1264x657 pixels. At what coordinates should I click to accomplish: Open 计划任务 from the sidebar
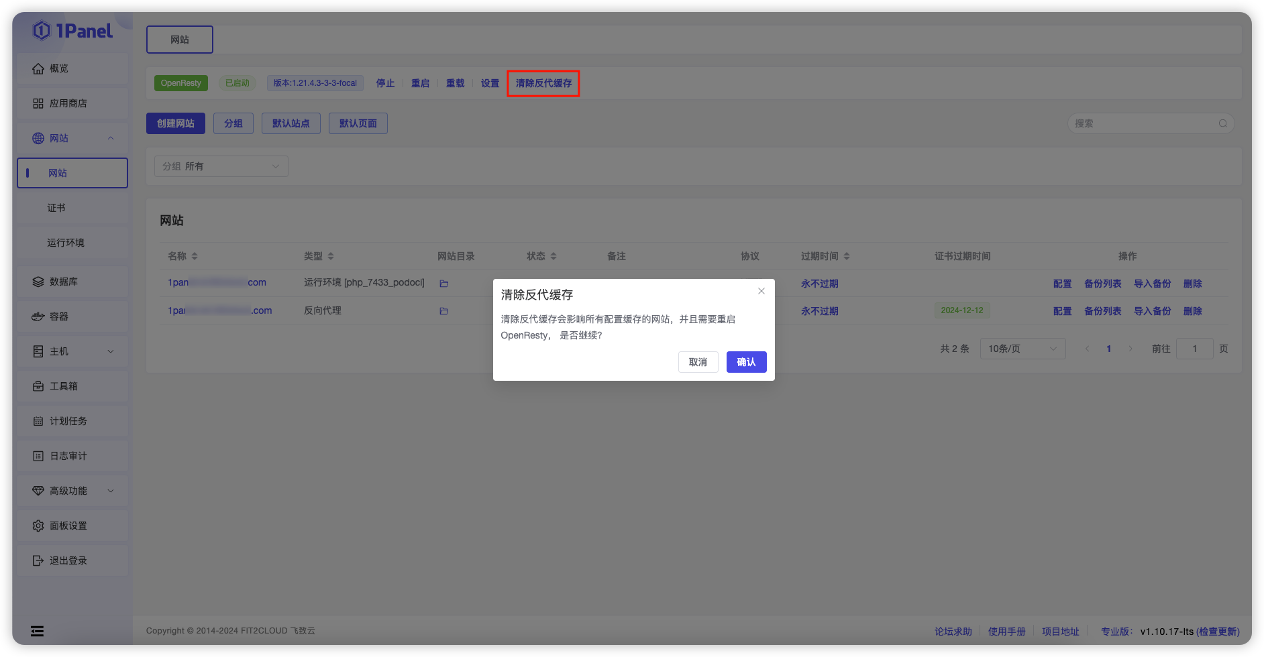click(39, 420)
